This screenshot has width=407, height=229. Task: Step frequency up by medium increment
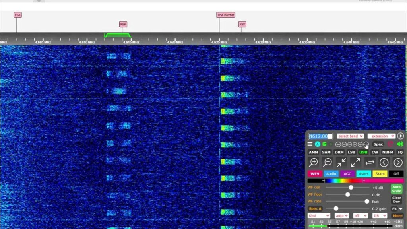(x=360, y=144)
